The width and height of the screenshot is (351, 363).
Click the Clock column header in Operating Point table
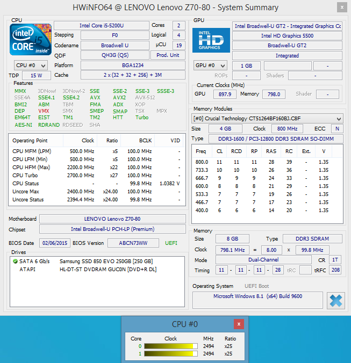pos(80,141)
